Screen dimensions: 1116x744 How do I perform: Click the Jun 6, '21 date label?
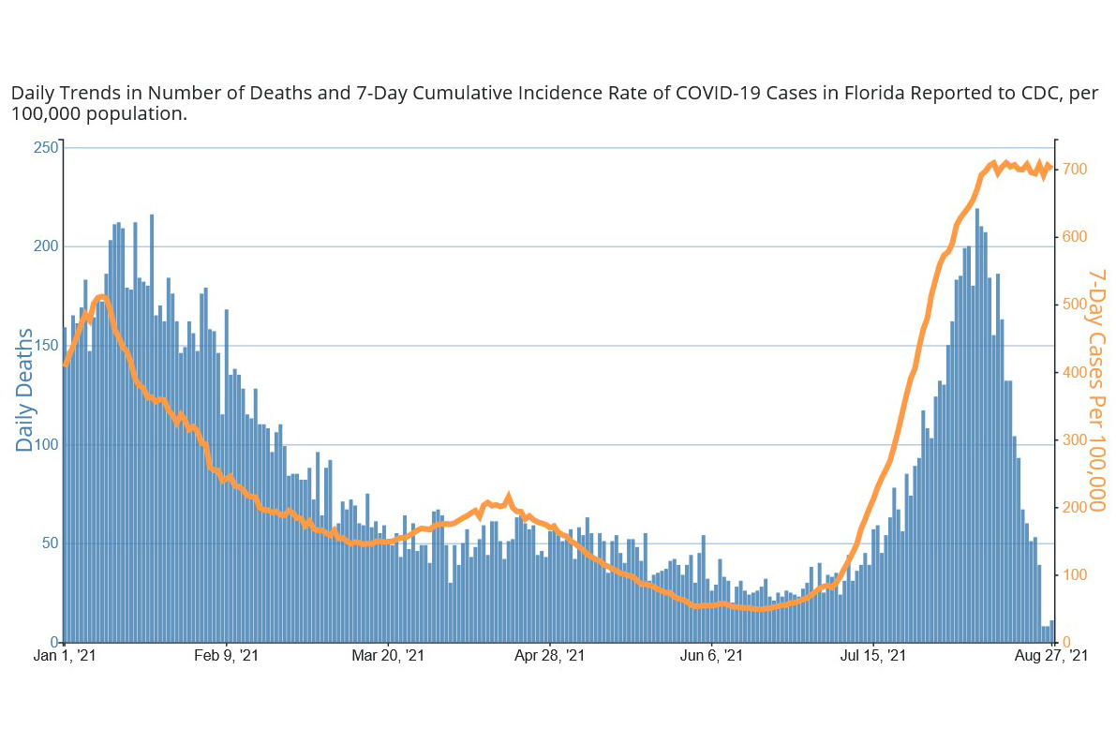pos(711,657)
